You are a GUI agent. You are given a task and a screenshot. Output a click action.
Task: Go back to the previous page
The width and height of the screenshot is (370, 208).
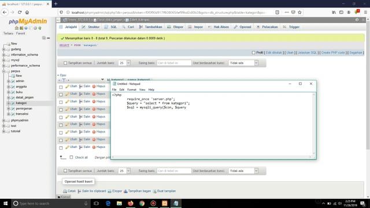coord(5,12)
